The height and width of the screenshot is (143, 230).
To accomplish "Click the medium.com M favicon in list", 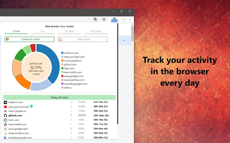I will [5, 102].
